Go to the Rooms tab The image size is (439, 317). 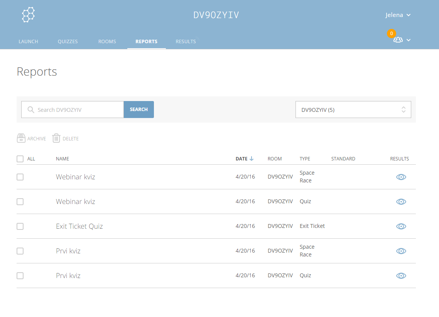pyautogui.click(x=107, y=41)
